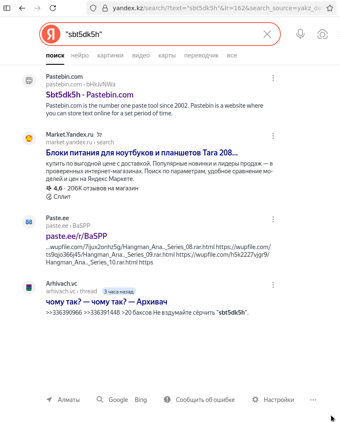Open three-dot menu for Pastebin.com result
This screenshot has width=340, height=422.
pos(273,78)
